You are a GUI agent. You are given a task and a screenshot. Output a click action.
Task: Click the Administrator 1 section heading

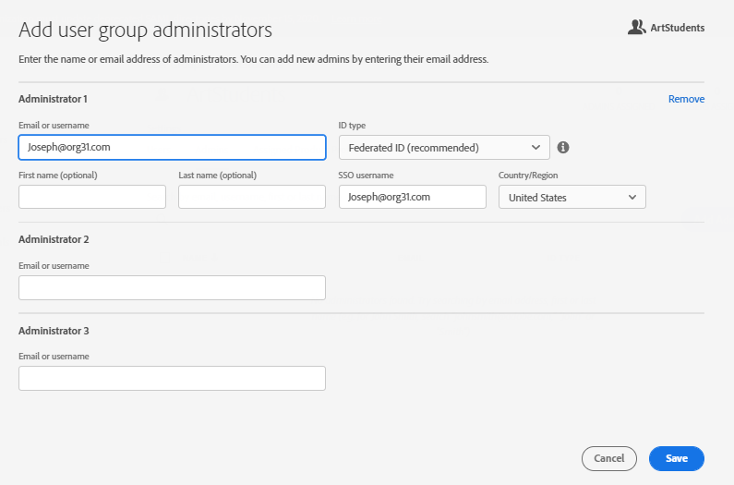click(x=54, y=99)
